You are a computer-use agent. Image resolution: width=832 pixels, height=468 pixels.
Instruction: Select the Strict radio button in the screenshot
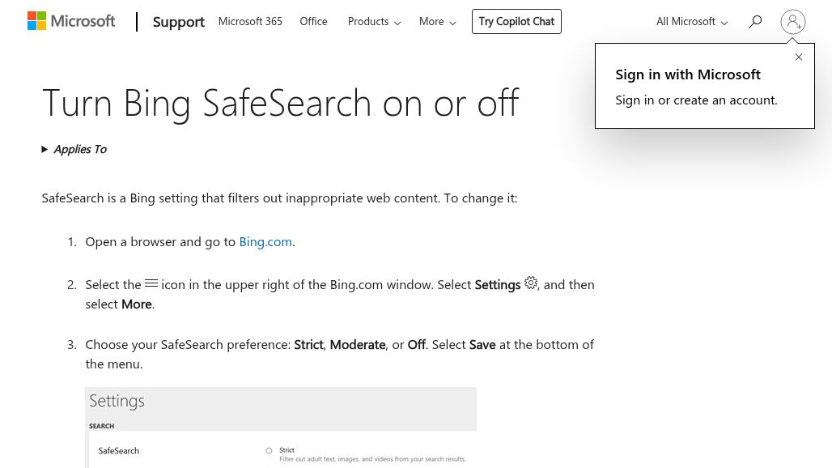[x=269, y=450]
